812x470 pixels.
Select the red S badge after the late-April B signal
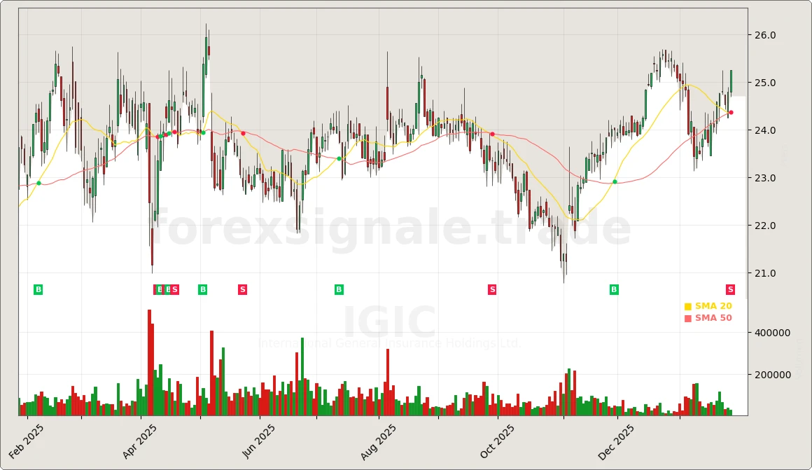(x=242, y=289)
